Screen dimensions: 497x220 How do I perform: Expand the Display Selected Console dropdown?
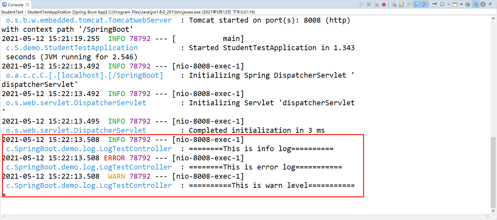point(448,4)
